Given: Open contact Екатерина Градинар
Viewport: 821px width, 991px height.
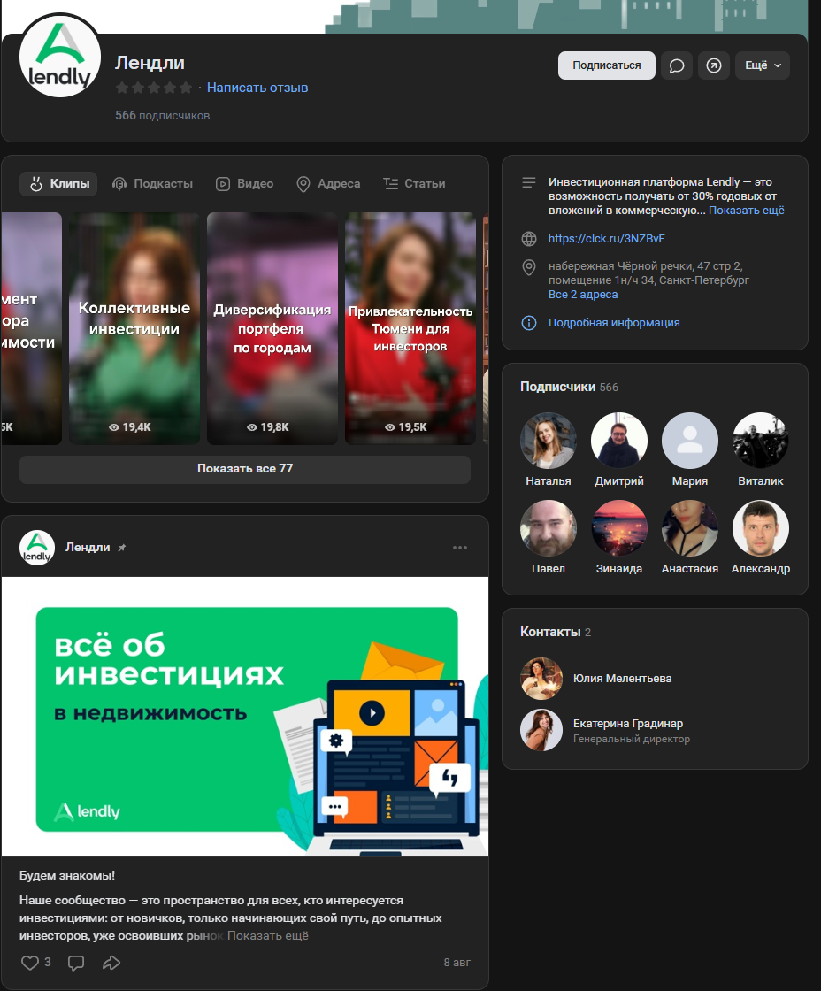Looking at the screenshot, I should pyautogui.click(x=627, y=724).
